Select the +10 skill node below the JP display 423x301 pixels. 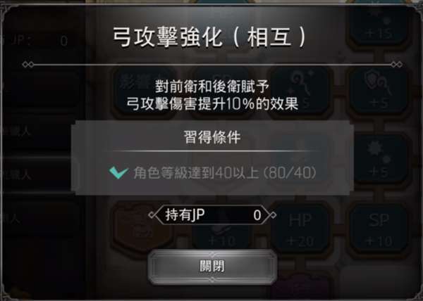(221, 238)
